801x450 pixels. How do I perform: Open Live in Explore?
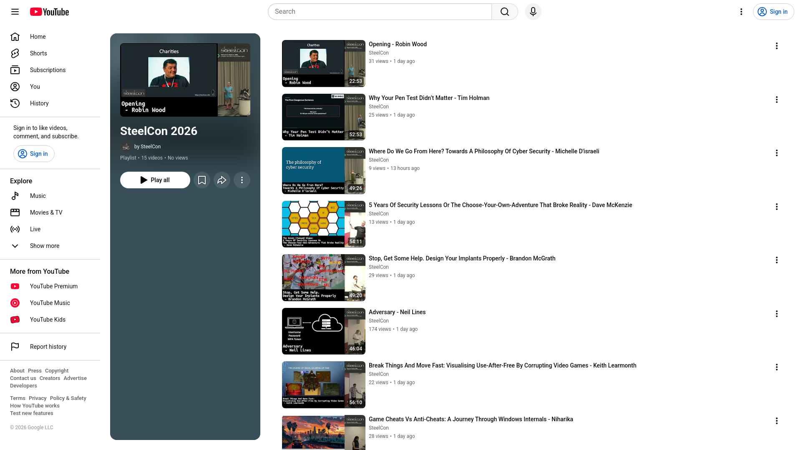pyautogui.click(x=50, y=229)
